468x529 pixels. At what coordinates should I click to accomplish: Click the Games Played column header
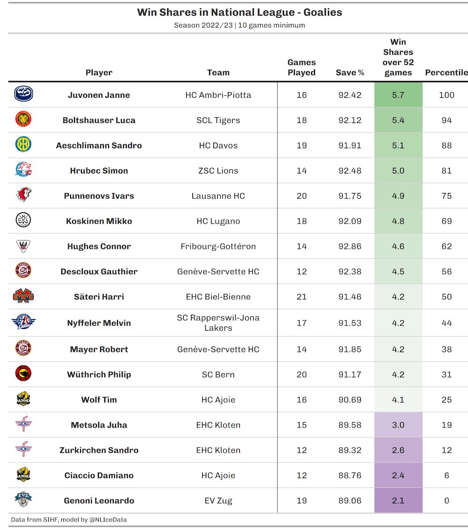pyautogui.click(x=301, y=67)
